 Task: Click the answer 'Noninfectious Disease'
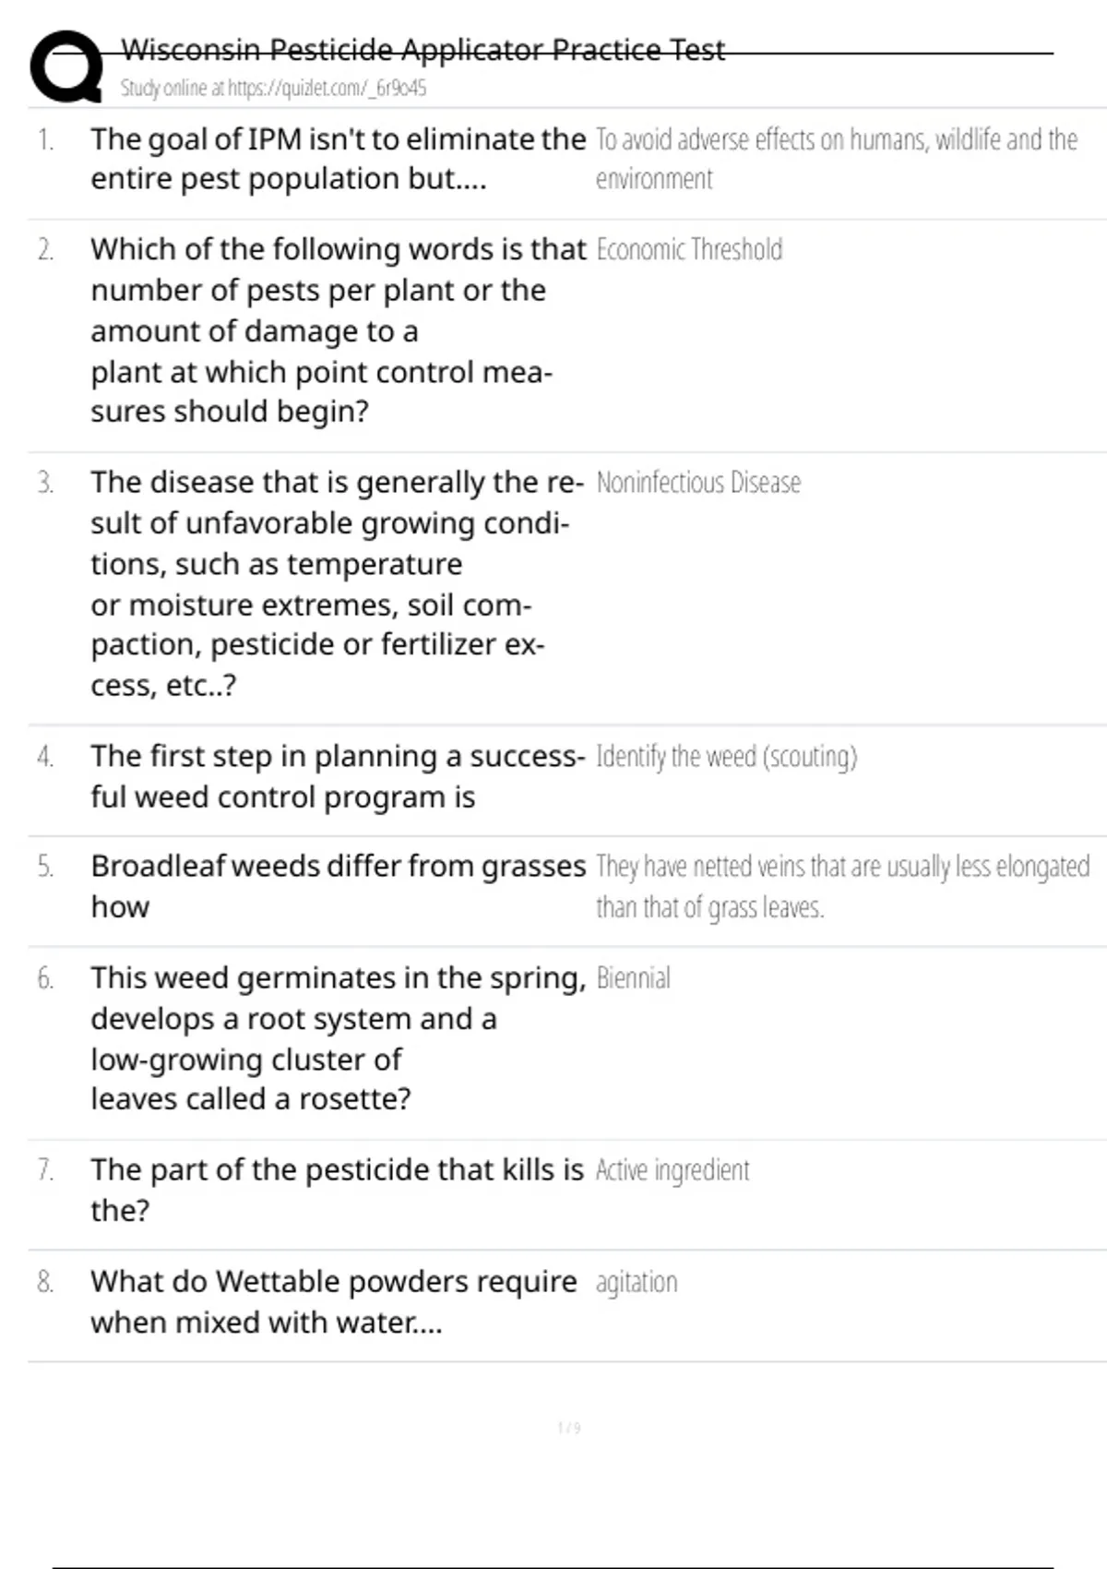(x=698, y=483)
